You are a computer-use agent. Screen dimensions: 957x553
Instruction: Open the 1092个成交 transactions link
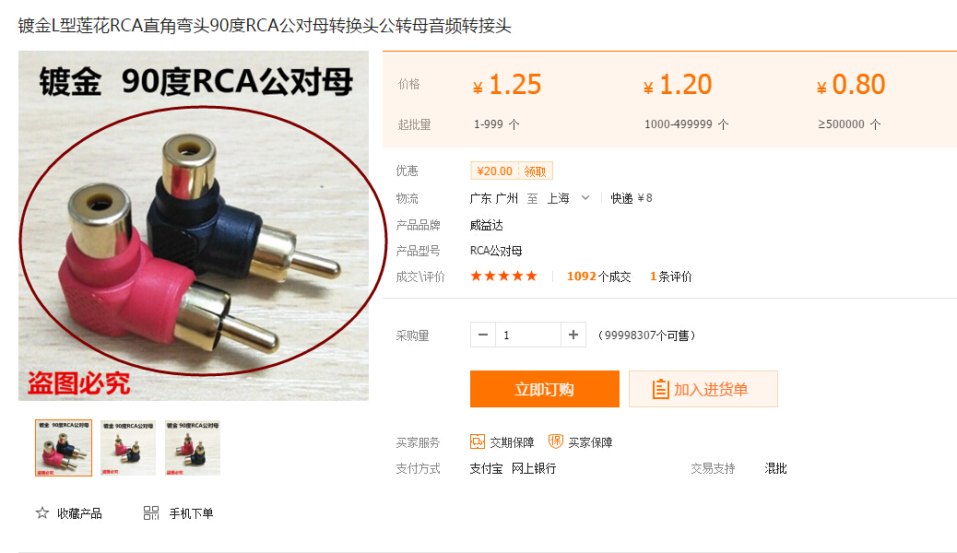[598, 276]
